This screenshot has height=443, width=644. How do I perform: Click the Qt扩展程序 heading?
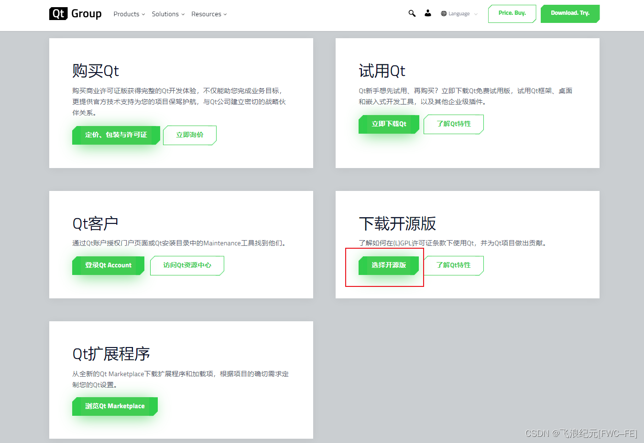[x=111, y=354]
